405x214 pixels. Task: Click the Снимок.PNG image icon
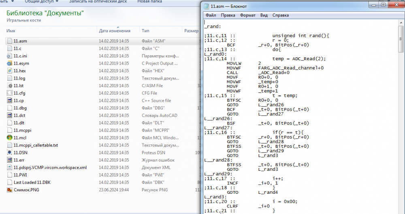[x=10, y=190]
